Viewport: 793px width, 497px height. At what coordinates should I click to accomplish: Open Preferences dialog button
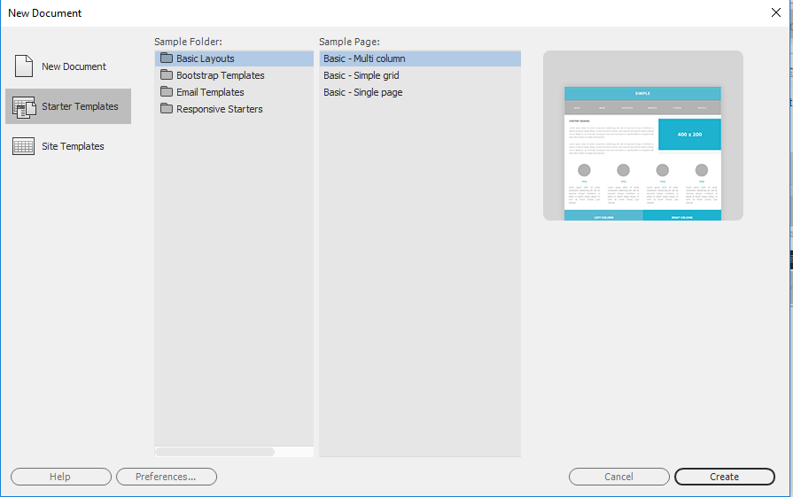(166, 477)
